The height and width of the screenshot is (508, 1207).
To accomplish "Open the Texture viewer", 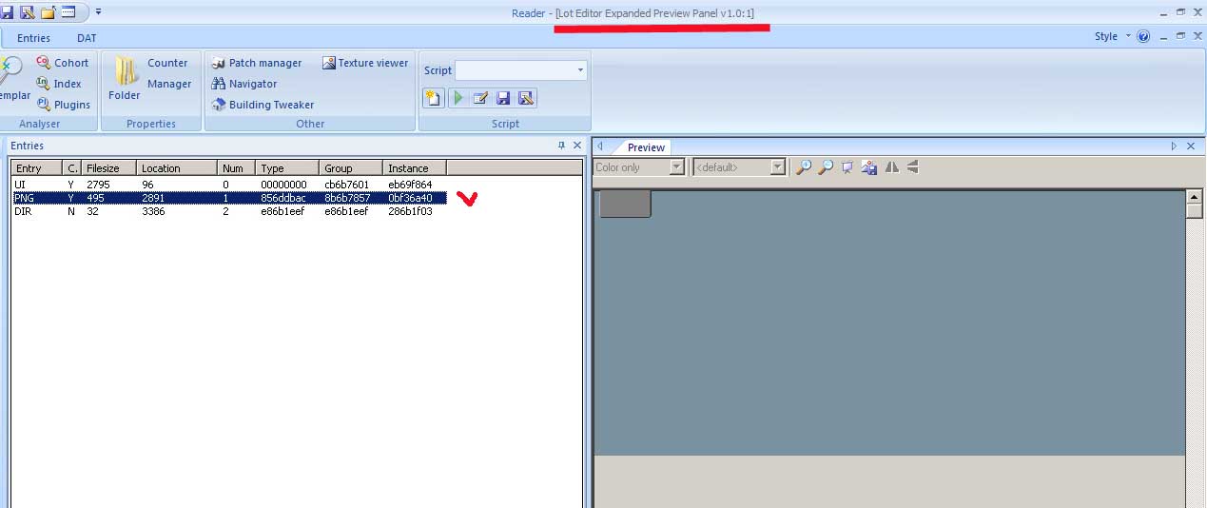I will click(365, 63).
